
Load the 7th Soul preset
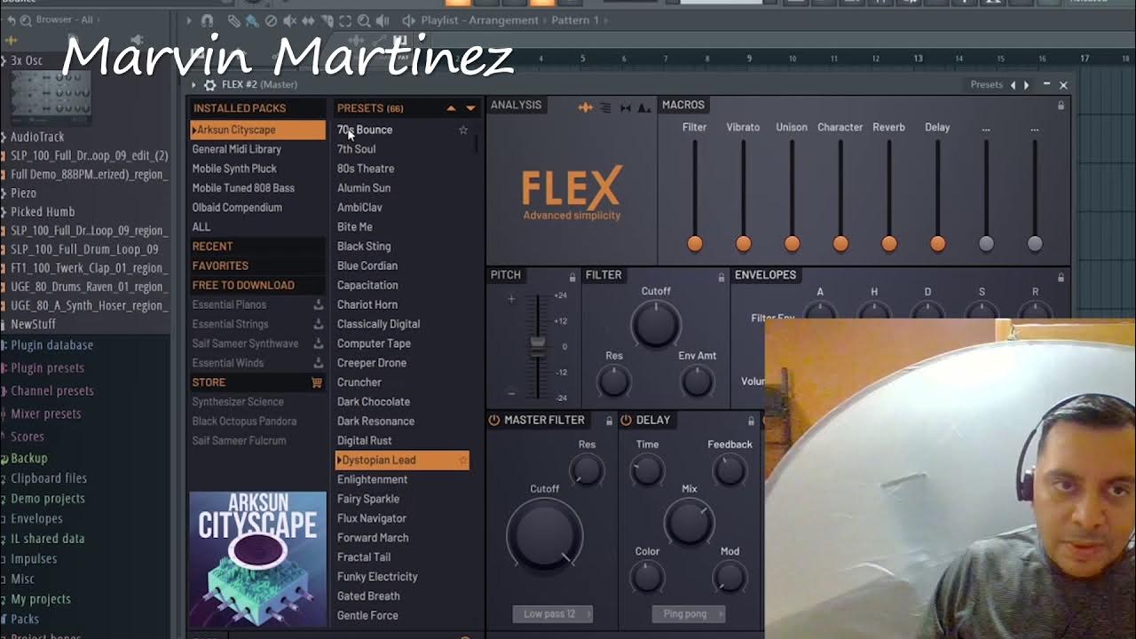[x=356, y=149]
